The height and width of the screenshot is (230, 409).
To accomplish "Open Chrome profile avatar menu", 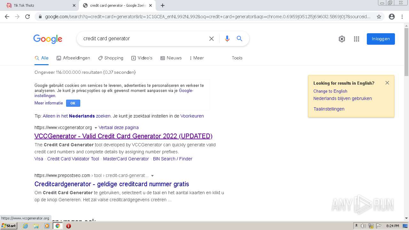I will 392,17.
